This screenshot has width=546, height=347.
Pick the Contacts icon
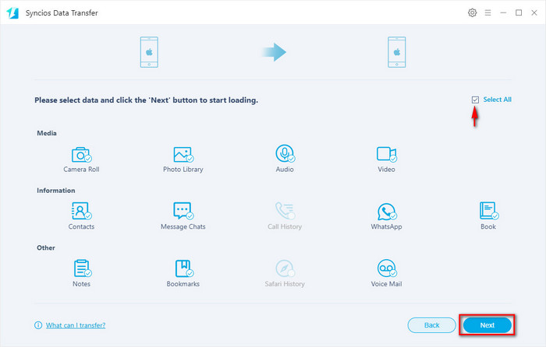pos(81,211)
